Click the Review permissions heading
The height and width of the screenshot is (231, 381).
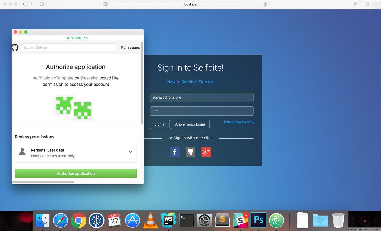tap(34, 137)
